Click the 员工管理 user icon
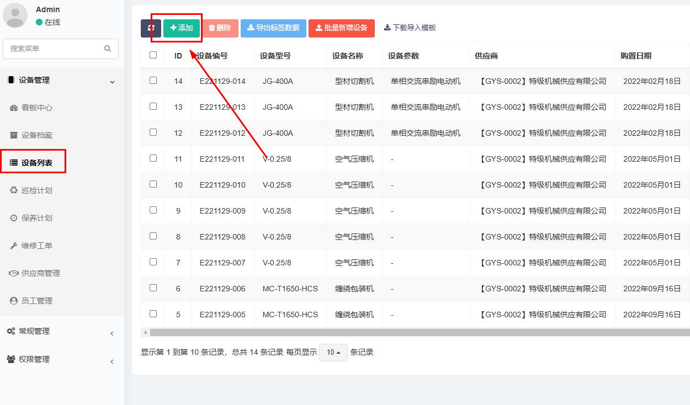 tap(14, 301)
